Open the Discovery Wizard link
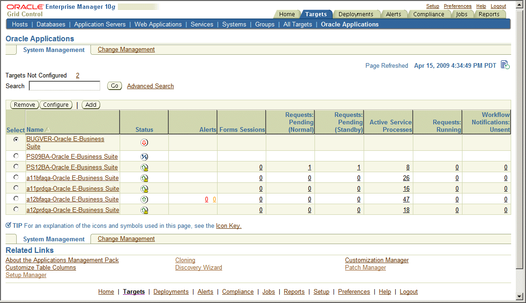 (199, 267)
